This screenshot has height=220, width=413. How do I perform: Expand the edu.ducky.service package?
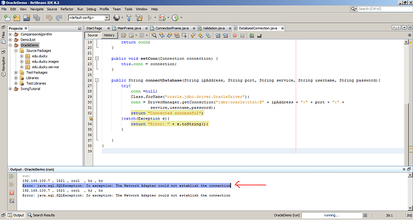point(22,67)
